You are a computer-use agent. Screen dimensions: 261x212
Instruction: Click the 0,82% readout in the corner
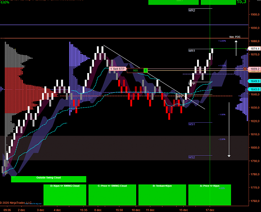[5, 3]
